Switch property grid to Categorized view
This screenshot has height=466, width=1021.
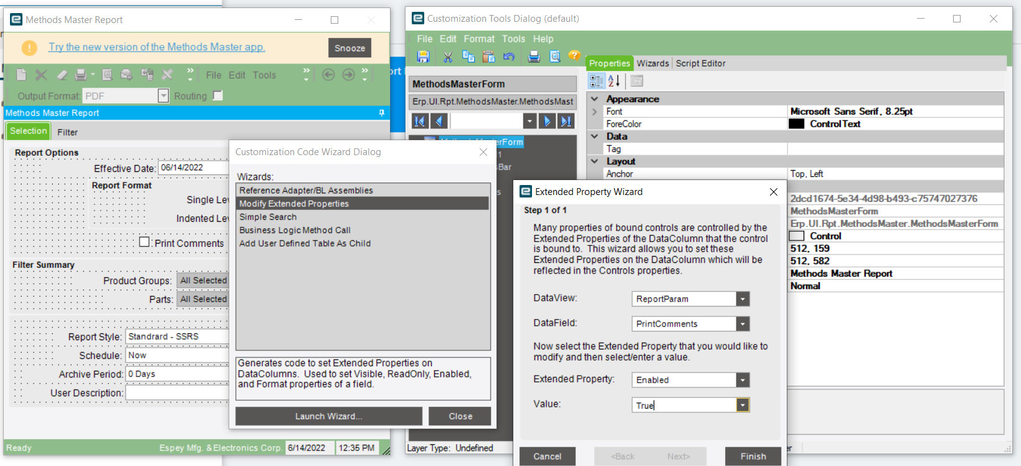pyautogui.click(x=596, y=81)
